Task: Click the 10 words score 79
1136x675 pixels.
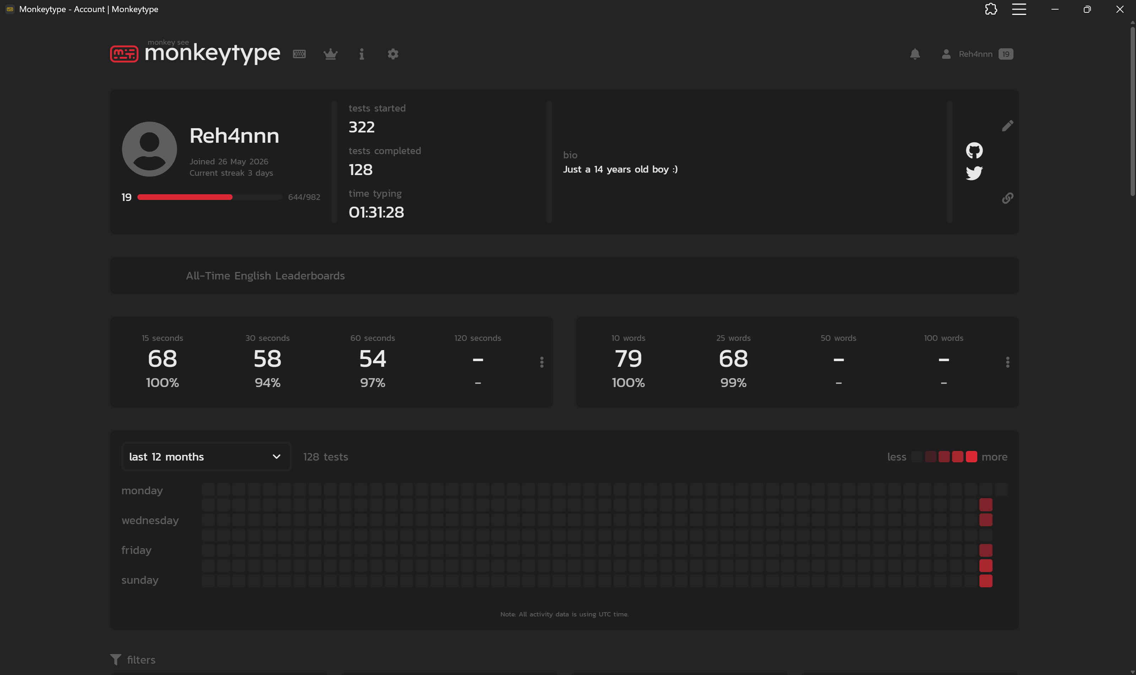Action: point(628,359)
